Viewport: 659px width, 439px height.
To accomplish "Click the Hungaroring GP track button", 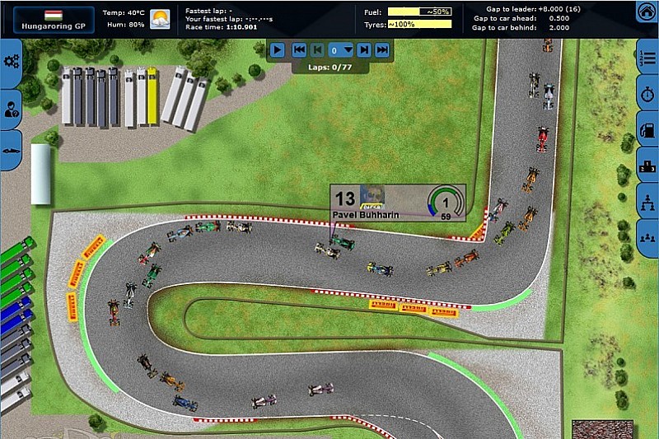I will (54, 20).
